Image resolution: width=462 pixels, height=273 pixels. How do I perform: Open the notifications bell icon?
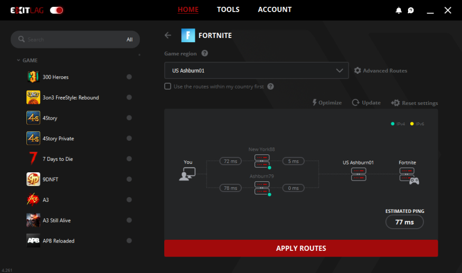pyautogui.click(x=398, y=11)
